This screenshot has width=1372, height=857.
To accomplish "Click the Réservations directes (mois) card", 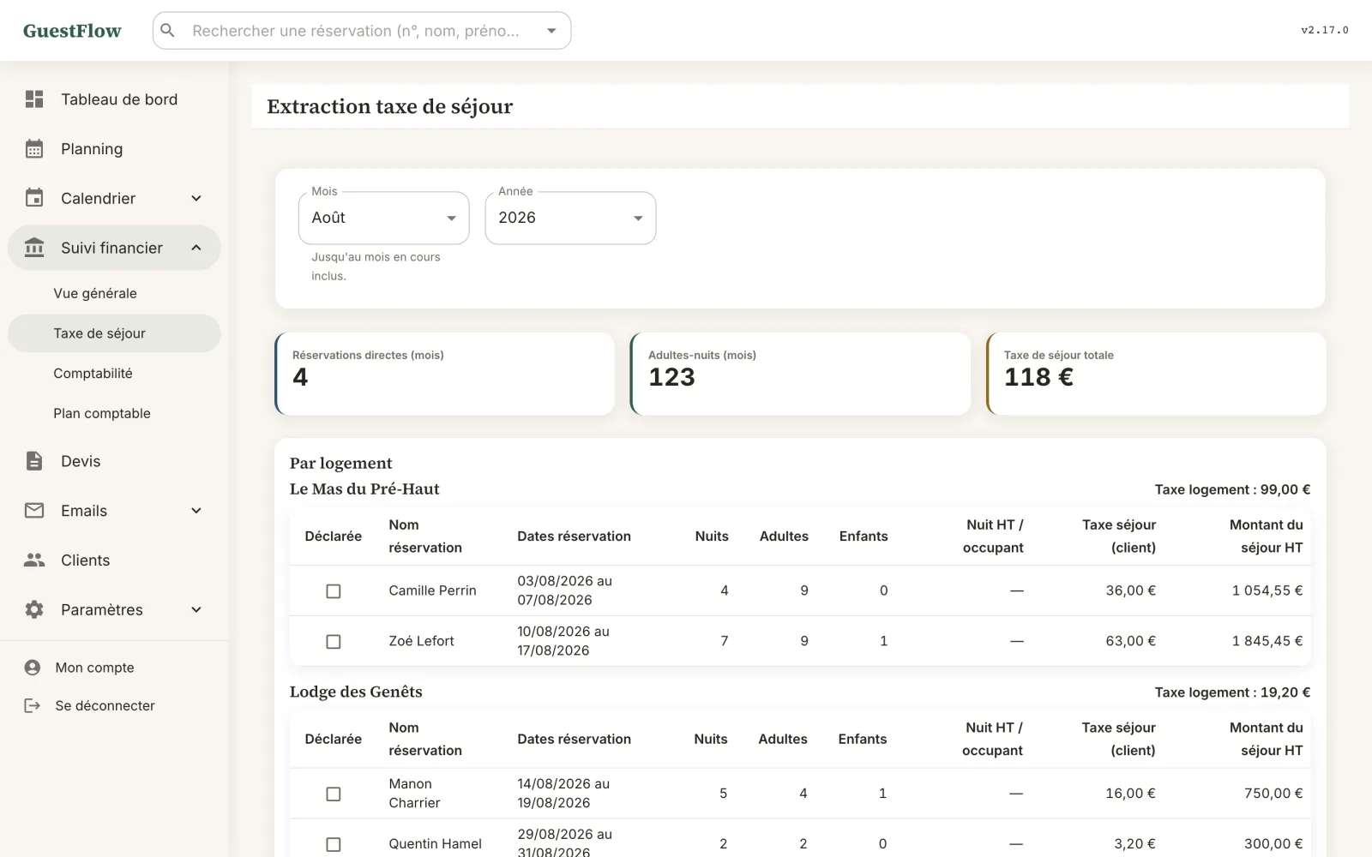I will pyautogui.click(x=444, y=374).
